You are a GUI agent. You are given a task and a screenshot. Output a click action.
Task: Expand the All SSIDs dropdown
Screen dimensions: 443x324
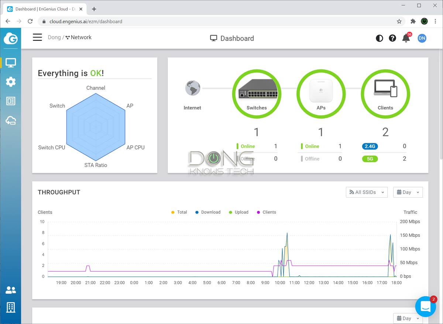(x=367, y=192)
